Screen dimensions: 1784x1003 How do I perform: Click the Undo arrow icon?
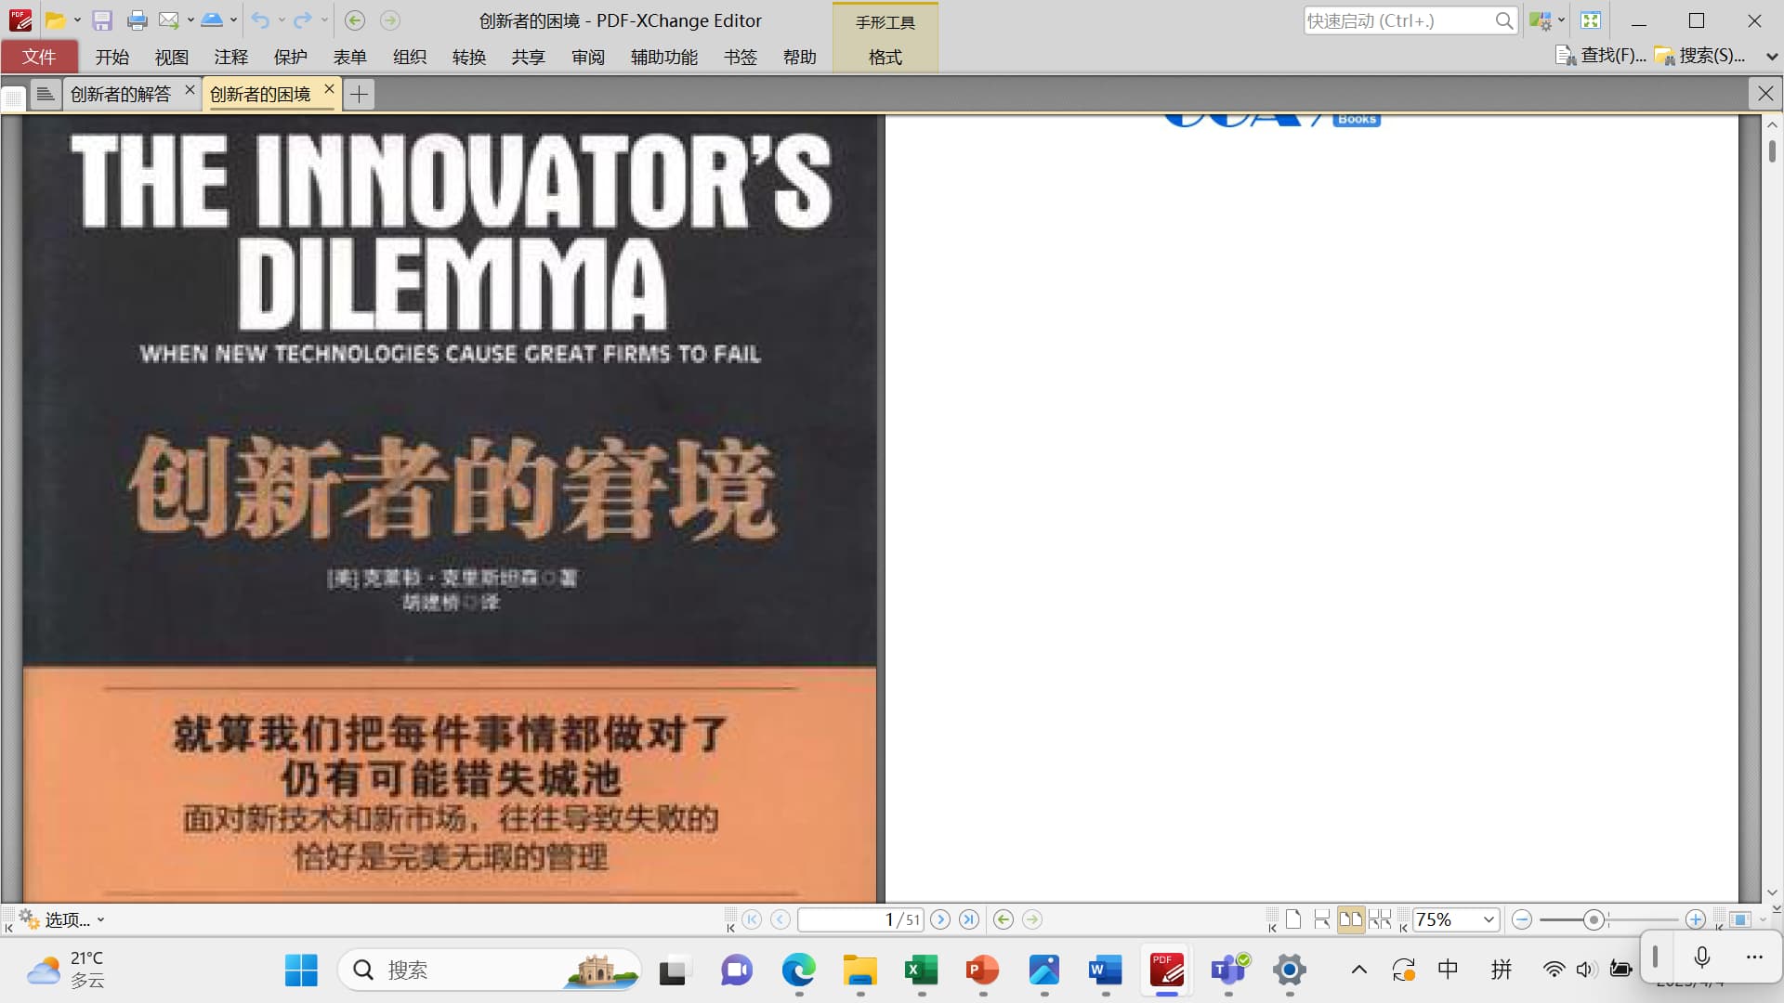click(x=260, y=20)
